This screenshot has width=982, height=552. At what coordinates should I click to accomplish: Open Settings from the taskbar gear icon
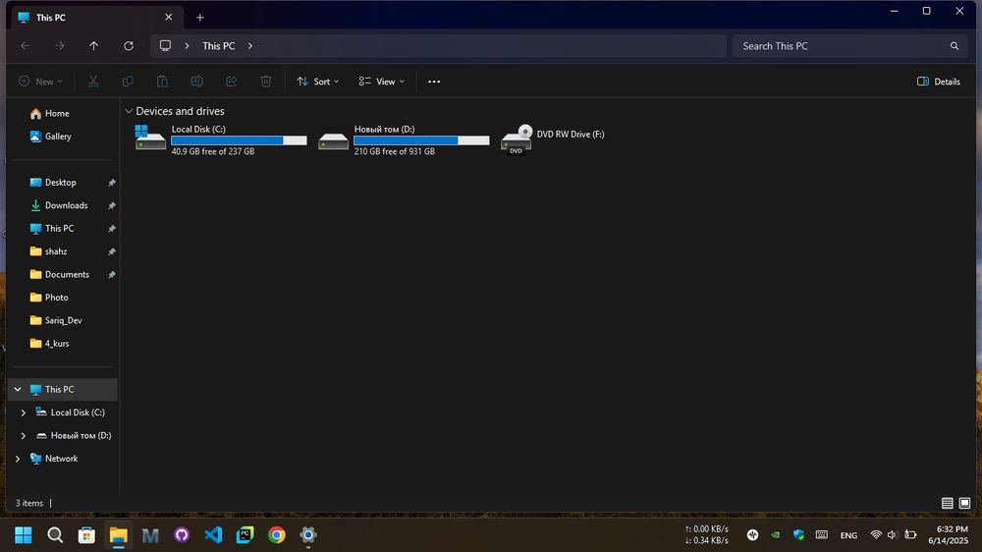[x=308, y=535]
